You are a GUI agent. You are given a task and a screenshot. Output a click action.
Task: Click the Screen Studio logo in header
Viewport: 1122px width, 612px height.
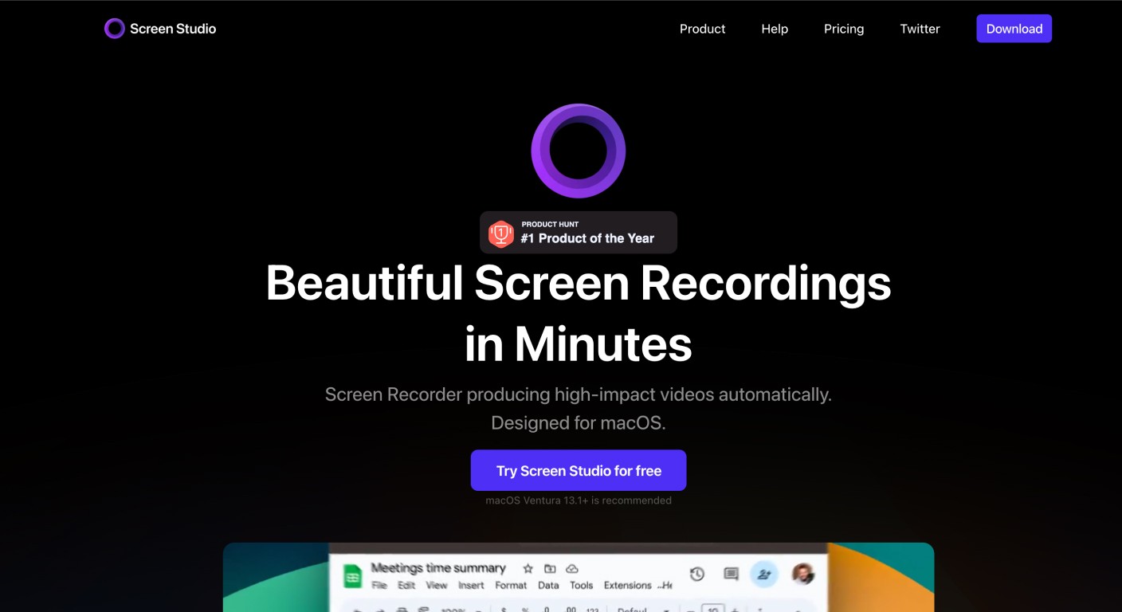coord(115,29)
